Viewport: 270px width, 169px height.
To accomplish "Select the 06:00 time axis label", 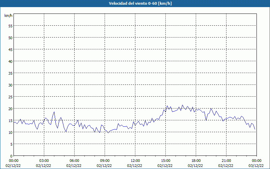I will 74,161.
